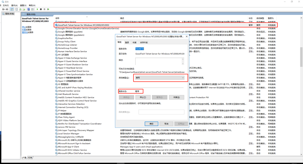Image resolution: width=303 pixels, height=164 pixels.
Task: Click the 名称 column header to sort
Action: 57,18
